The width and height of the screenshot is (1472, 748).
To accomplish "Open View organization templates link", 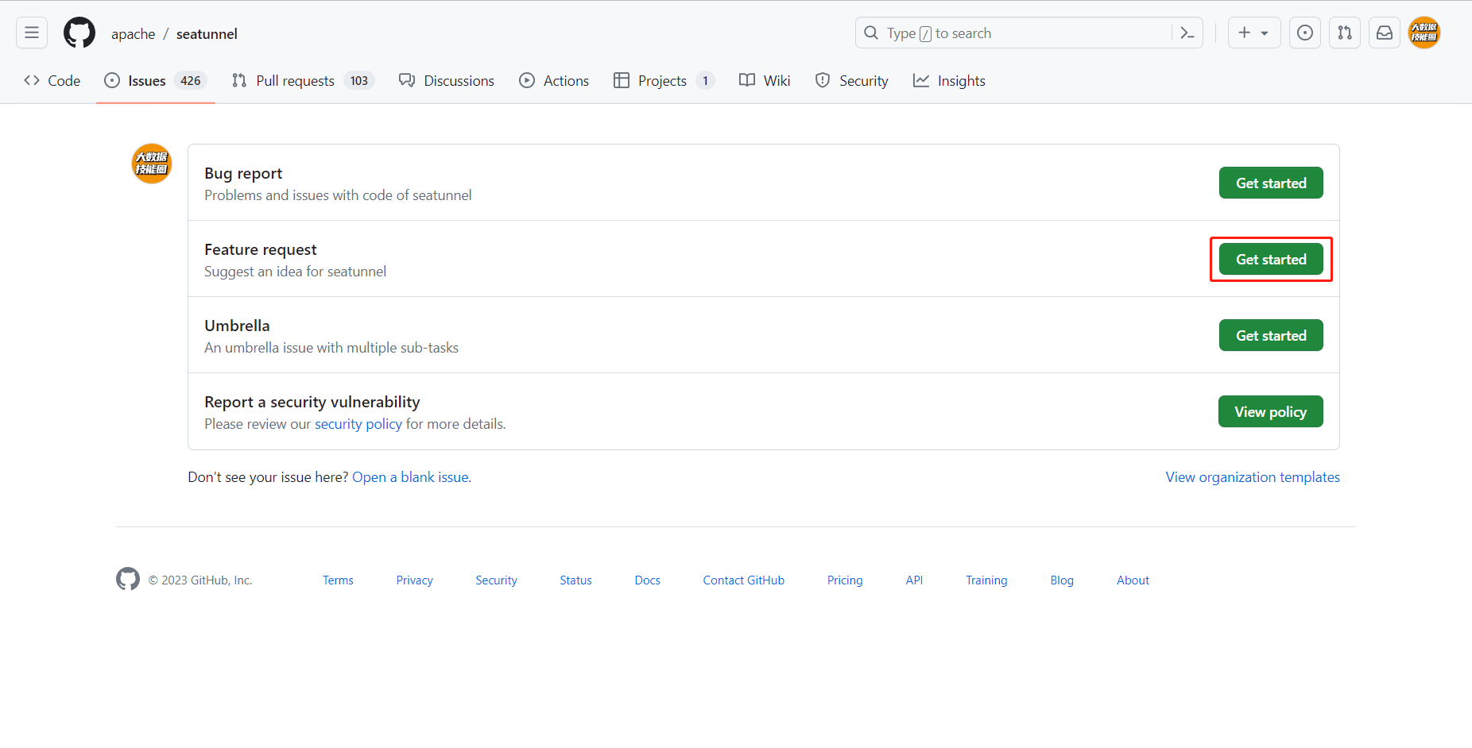I will click(1253, 477).
